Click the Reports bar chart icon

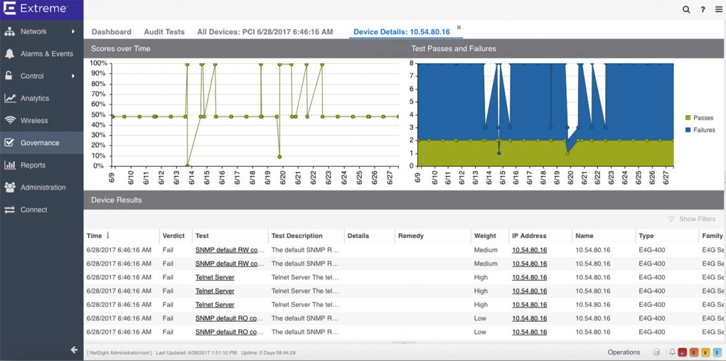pyautogui.click(x=10, y=165)
